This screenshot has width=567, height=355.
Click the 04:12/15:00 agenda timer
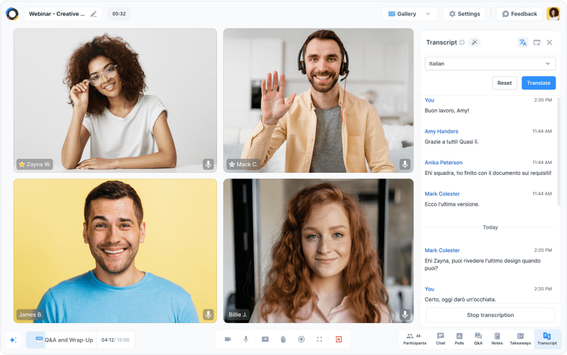click(x=116, y=340)
